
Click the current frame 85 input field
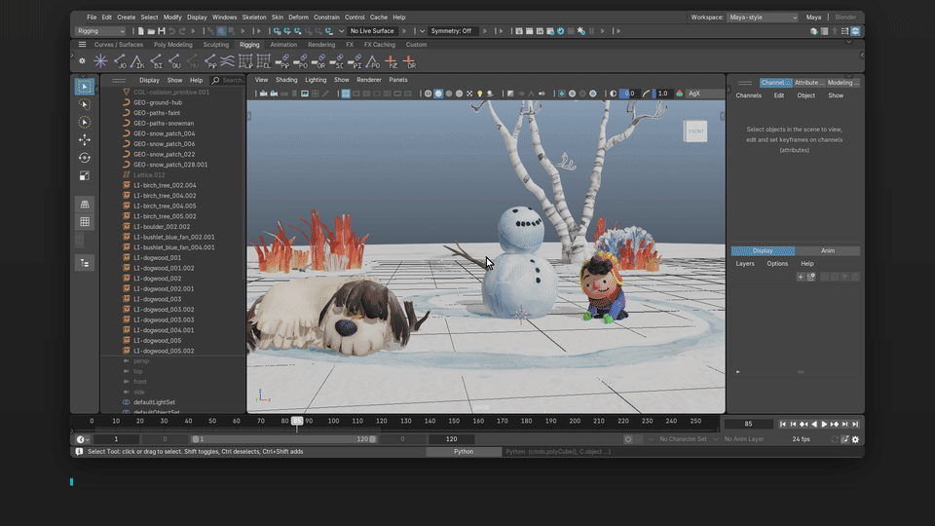click(x=748, y=424)
